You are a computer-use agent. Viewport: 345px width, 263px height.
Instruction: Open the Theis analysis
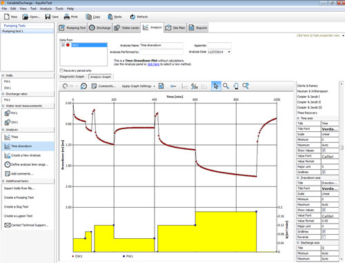pyautogui.click(x=11, y=137)
